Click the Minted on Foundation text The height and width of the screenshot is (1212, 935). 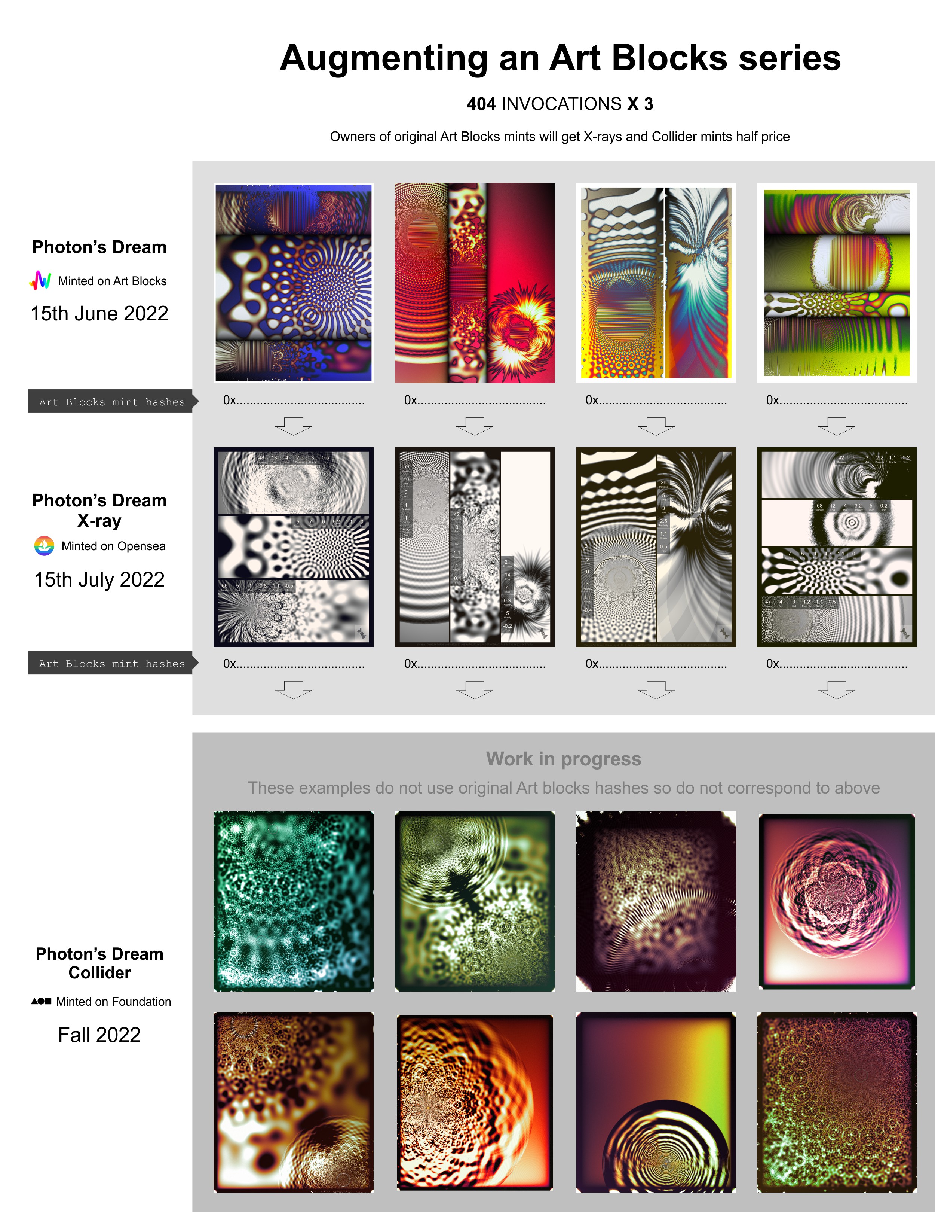[x=114, y=1001]
